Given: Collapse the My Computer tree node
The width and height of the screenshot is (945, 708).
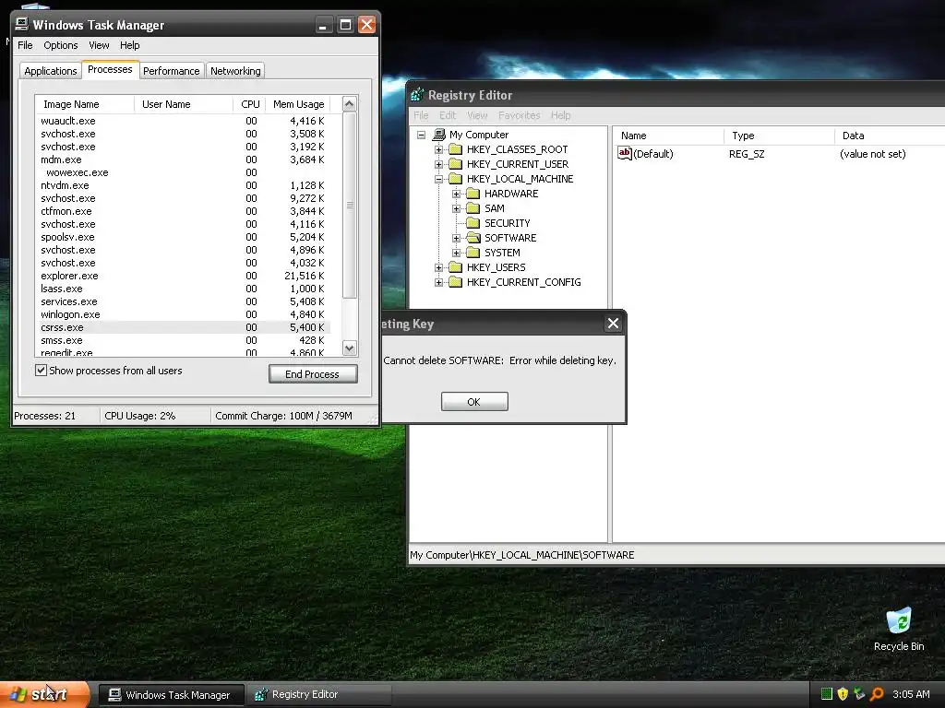Looking at the screenshot, I should (x=421, y=135).
